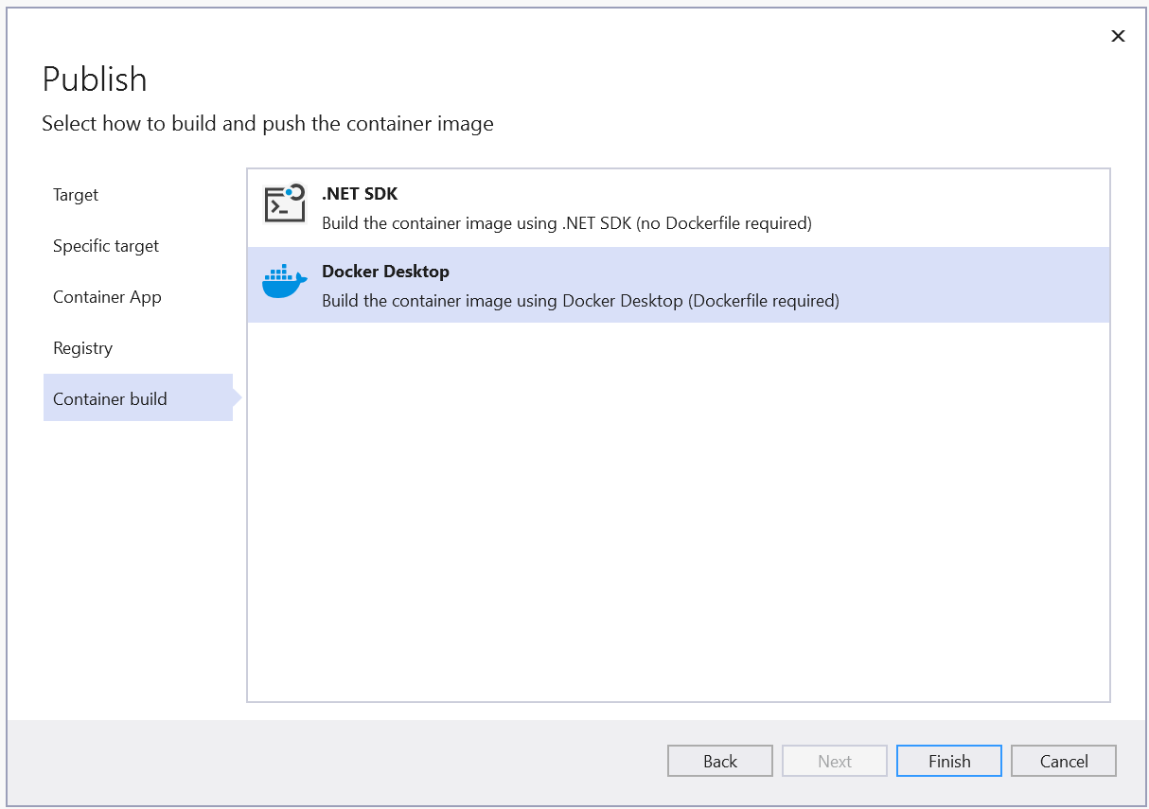
Task: Click the Docker whale icon
Action: pyautogui.click(x=284, y=282)
